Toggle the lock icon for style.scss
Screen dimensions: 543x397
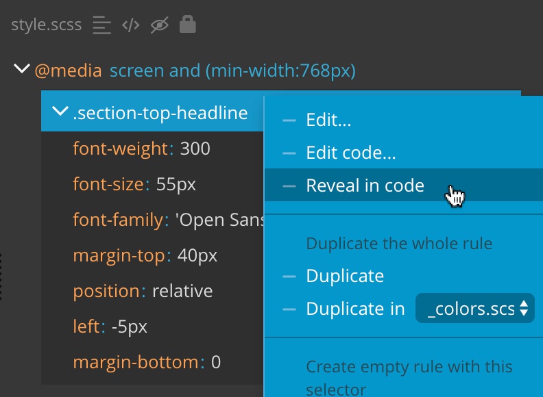click(x=188, y=24)
